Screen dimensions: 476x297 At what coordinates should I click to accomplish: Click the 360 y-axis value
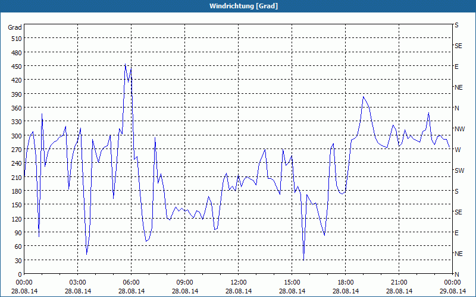click(x=17, y=108)
